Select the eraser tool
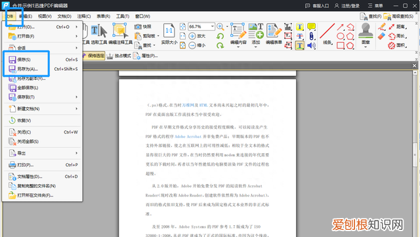This screenshot has width=420, height=237. [x=382, y=36]
